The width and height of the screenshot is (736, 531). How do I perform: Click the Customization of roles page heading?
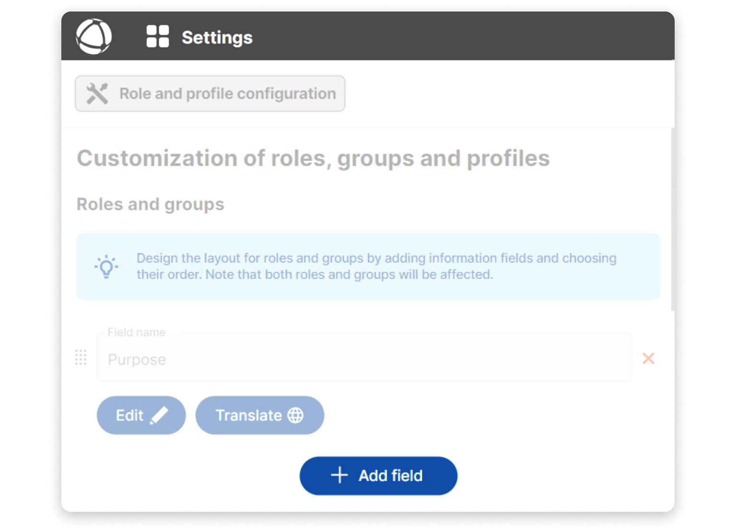tap(313, 158)
